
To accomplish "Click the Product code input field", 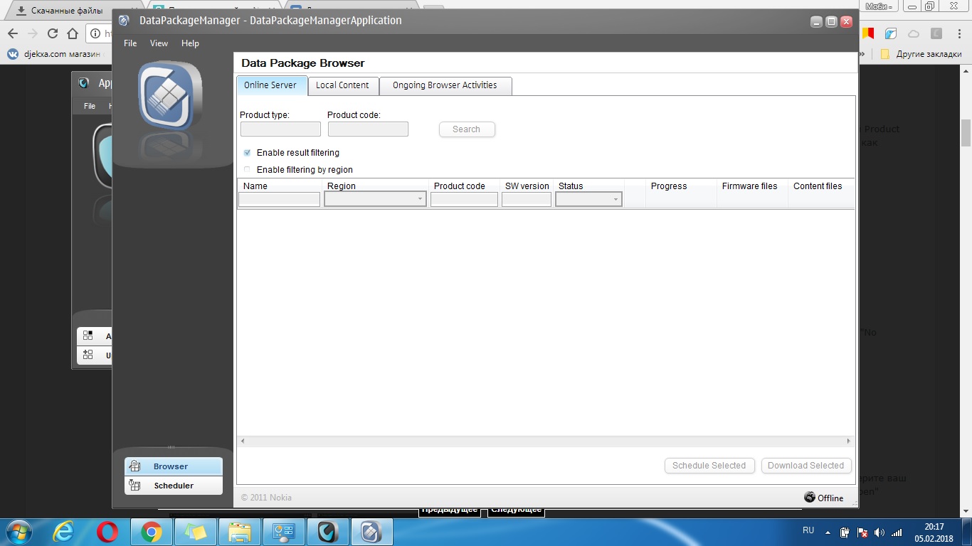I will tap(368, 129).
